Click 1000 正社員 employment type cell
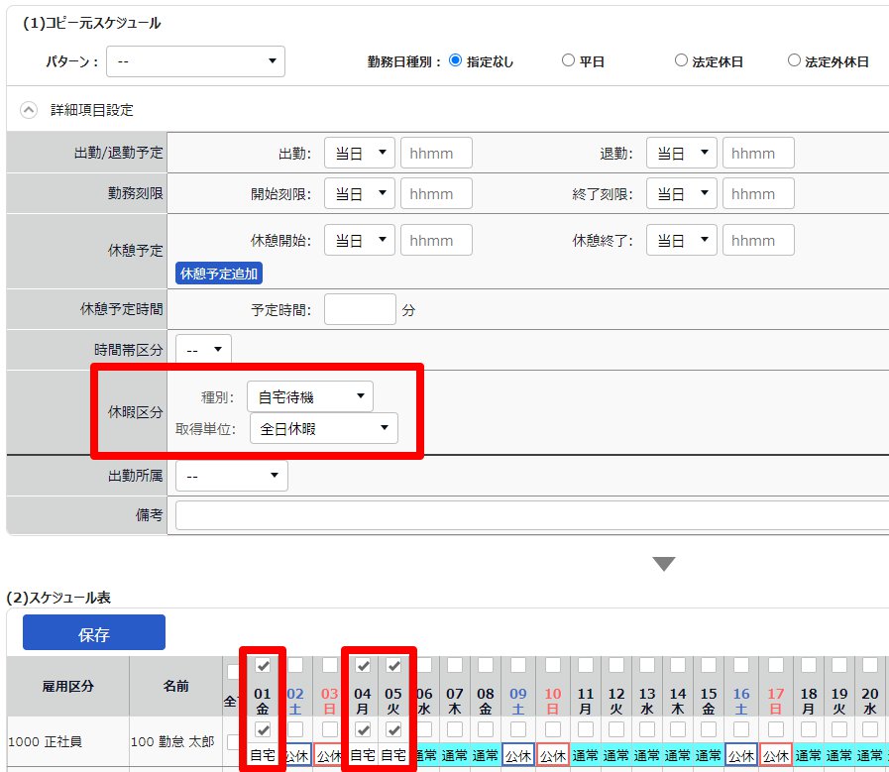889x772 pixels. coord(45,741)
